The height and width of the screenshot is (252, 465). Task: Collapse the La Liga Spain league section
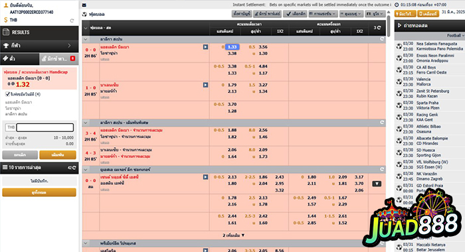click(86, 39)
